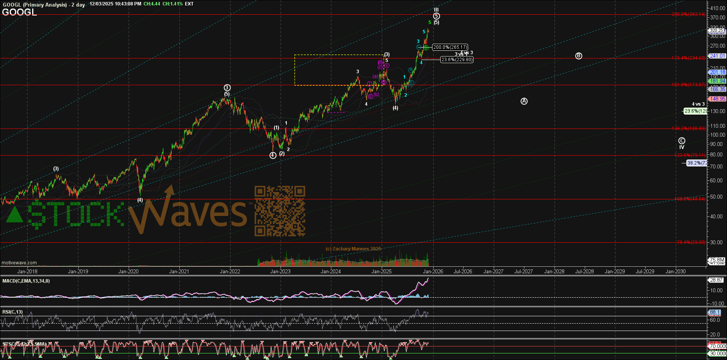Click the 320.25 current price tag
Screen dimensions: 727x360
pos(716,31)
